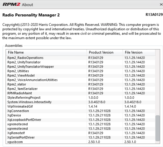Select the Rpm2_VoiceAnnunciationUtilities row
The height and width of the screenshot is (147, 163).
coord(80,80)
